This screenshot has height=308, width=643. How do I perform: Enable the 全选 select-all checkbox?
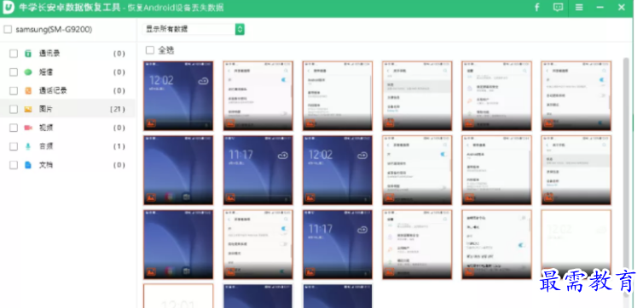150,50
